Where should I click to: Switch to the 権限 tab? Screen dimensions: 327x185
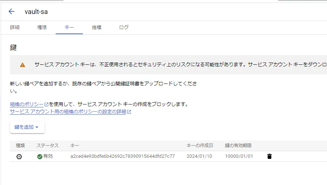pos(42,27)
